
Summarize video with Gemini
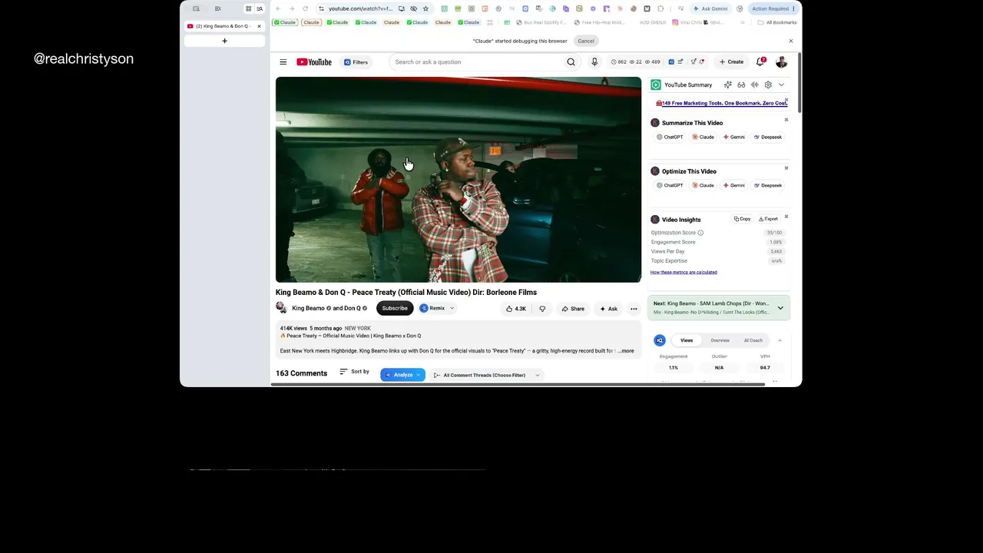[734, 137]
